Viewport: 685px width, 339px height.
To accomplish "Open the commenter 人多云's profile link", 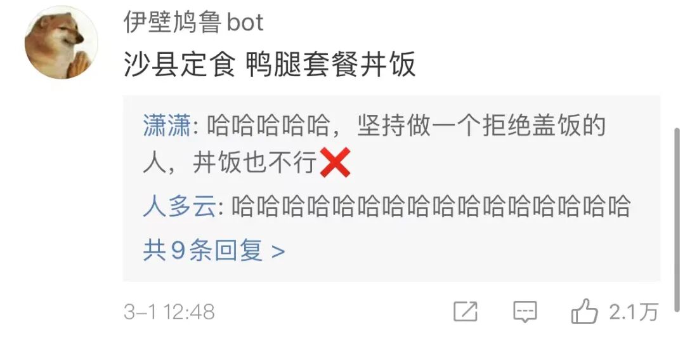I will point(179,206).
